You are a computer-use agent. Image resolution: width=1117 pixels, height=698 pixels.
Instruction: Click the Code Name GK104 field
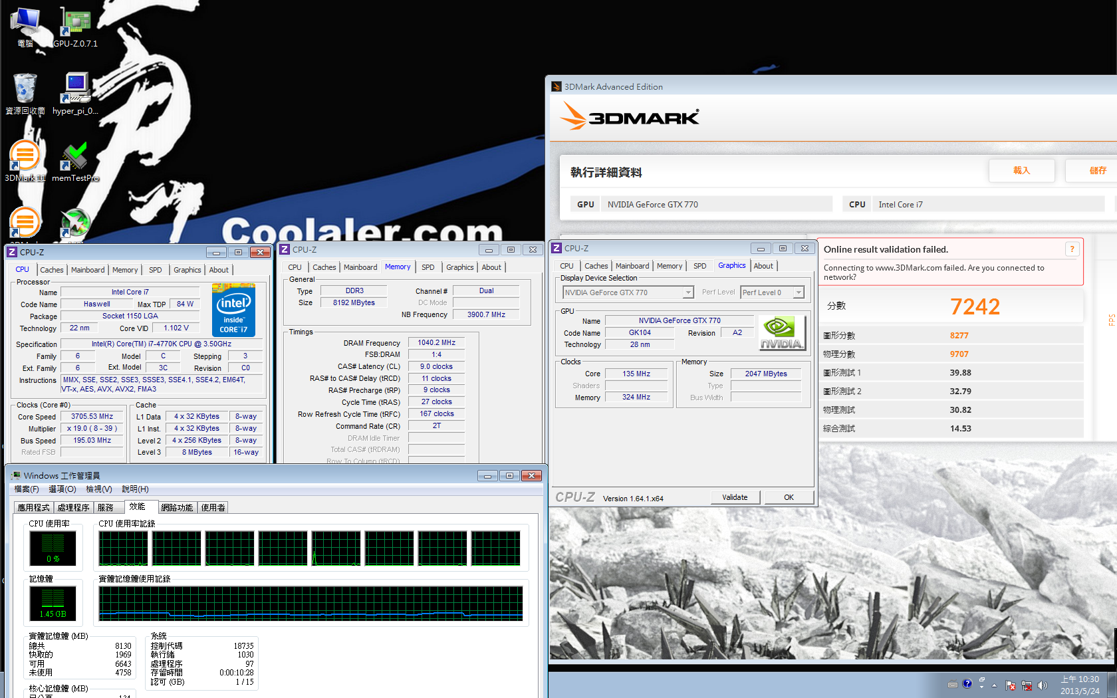[x=640, y=332]
